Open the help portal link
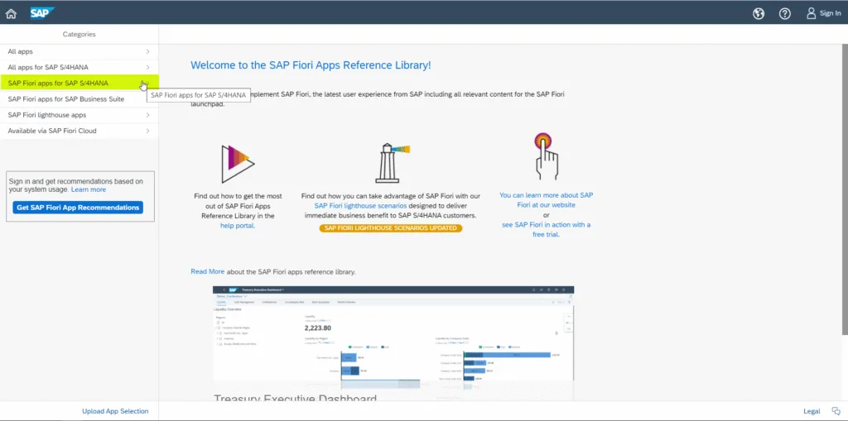This screenshot has height=421, width=848. coord(238,226)
